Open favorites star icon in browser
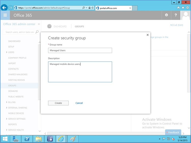This screenshot has height=143, width=191. 183,8
